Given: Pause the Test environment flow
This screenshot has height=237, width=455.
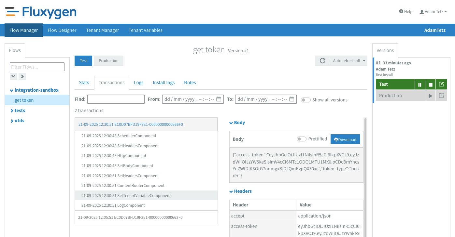Looking at the screenshot, I should pyautogui.click(x=419, y=85).
